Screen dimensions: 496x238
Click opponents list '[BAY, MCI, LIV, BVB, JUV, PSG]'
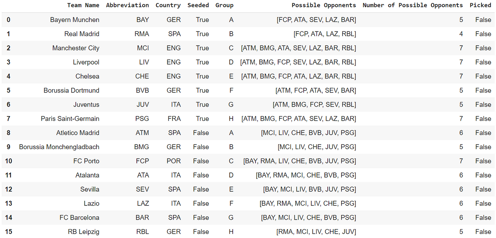click(310, 189)
